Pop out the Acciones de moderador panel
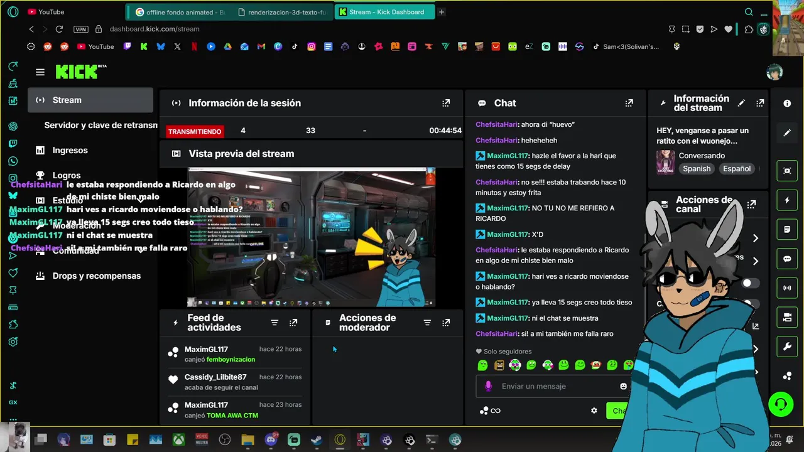Viewport: 804px width, 452px height. pos(446,323)
